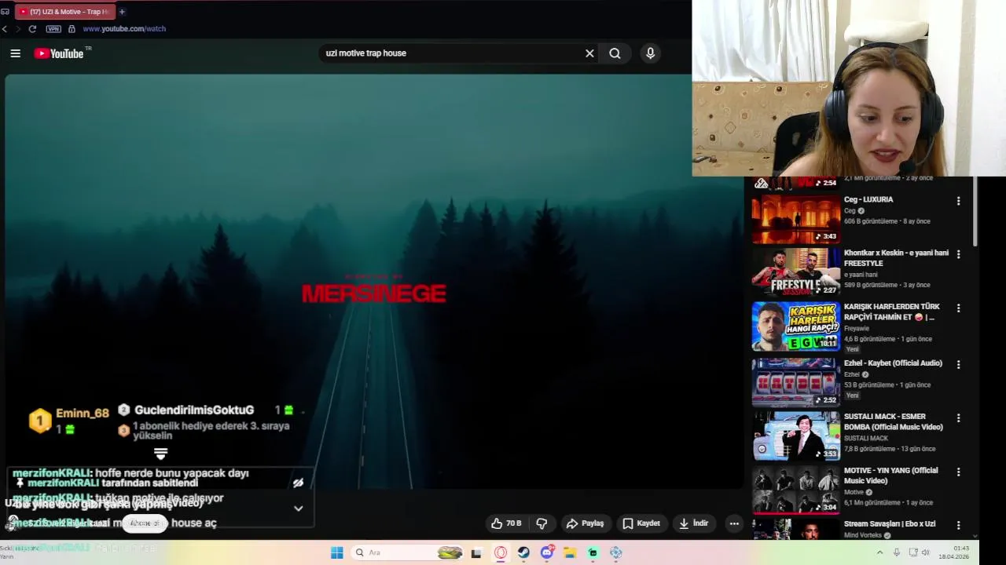Open the tab islands icon left of tab
1006x565 pixels.
[6, 12]
